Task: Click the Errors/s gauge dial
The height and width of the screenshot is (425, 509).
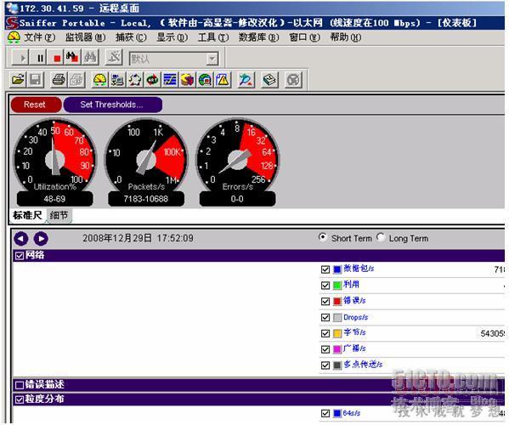Action: tap(237, 159)
